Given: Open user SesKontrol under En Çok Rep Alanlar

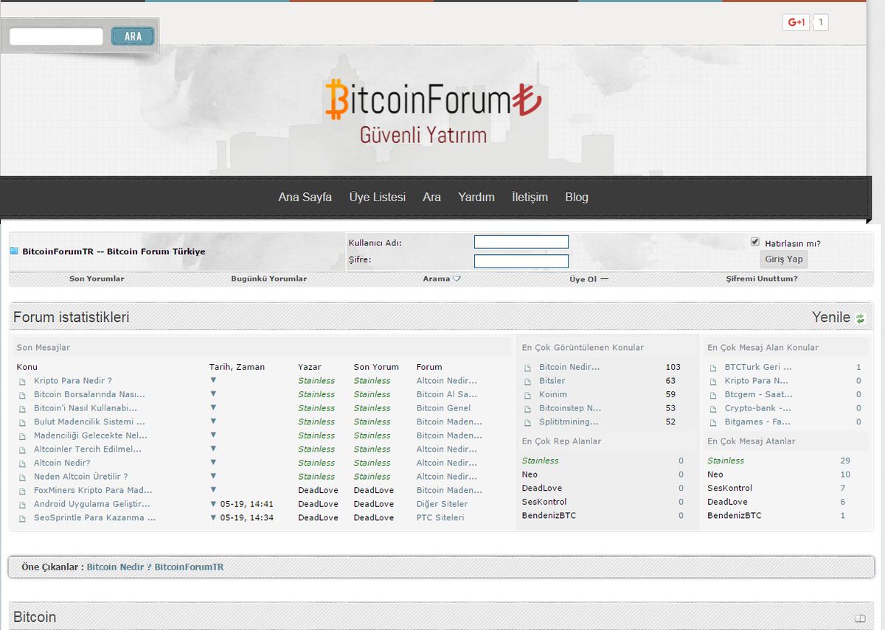Looking at the screenshot, I should point(544,502).
